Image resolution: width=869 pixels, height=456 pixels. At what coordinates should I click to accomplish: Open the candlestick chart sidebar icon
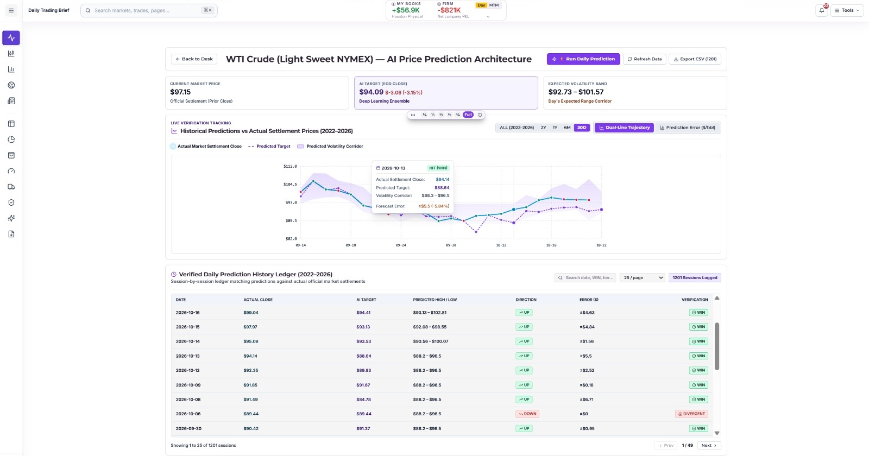pos(11,54)
